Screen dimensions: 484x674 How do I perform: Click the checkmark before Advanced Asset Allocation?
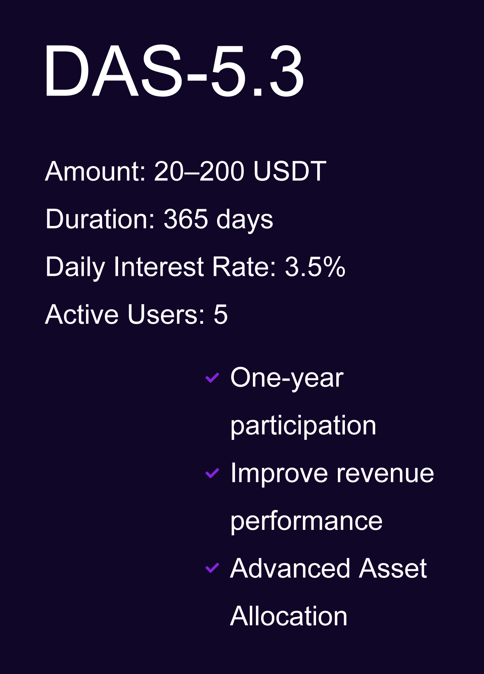click(x=212, y=568)
